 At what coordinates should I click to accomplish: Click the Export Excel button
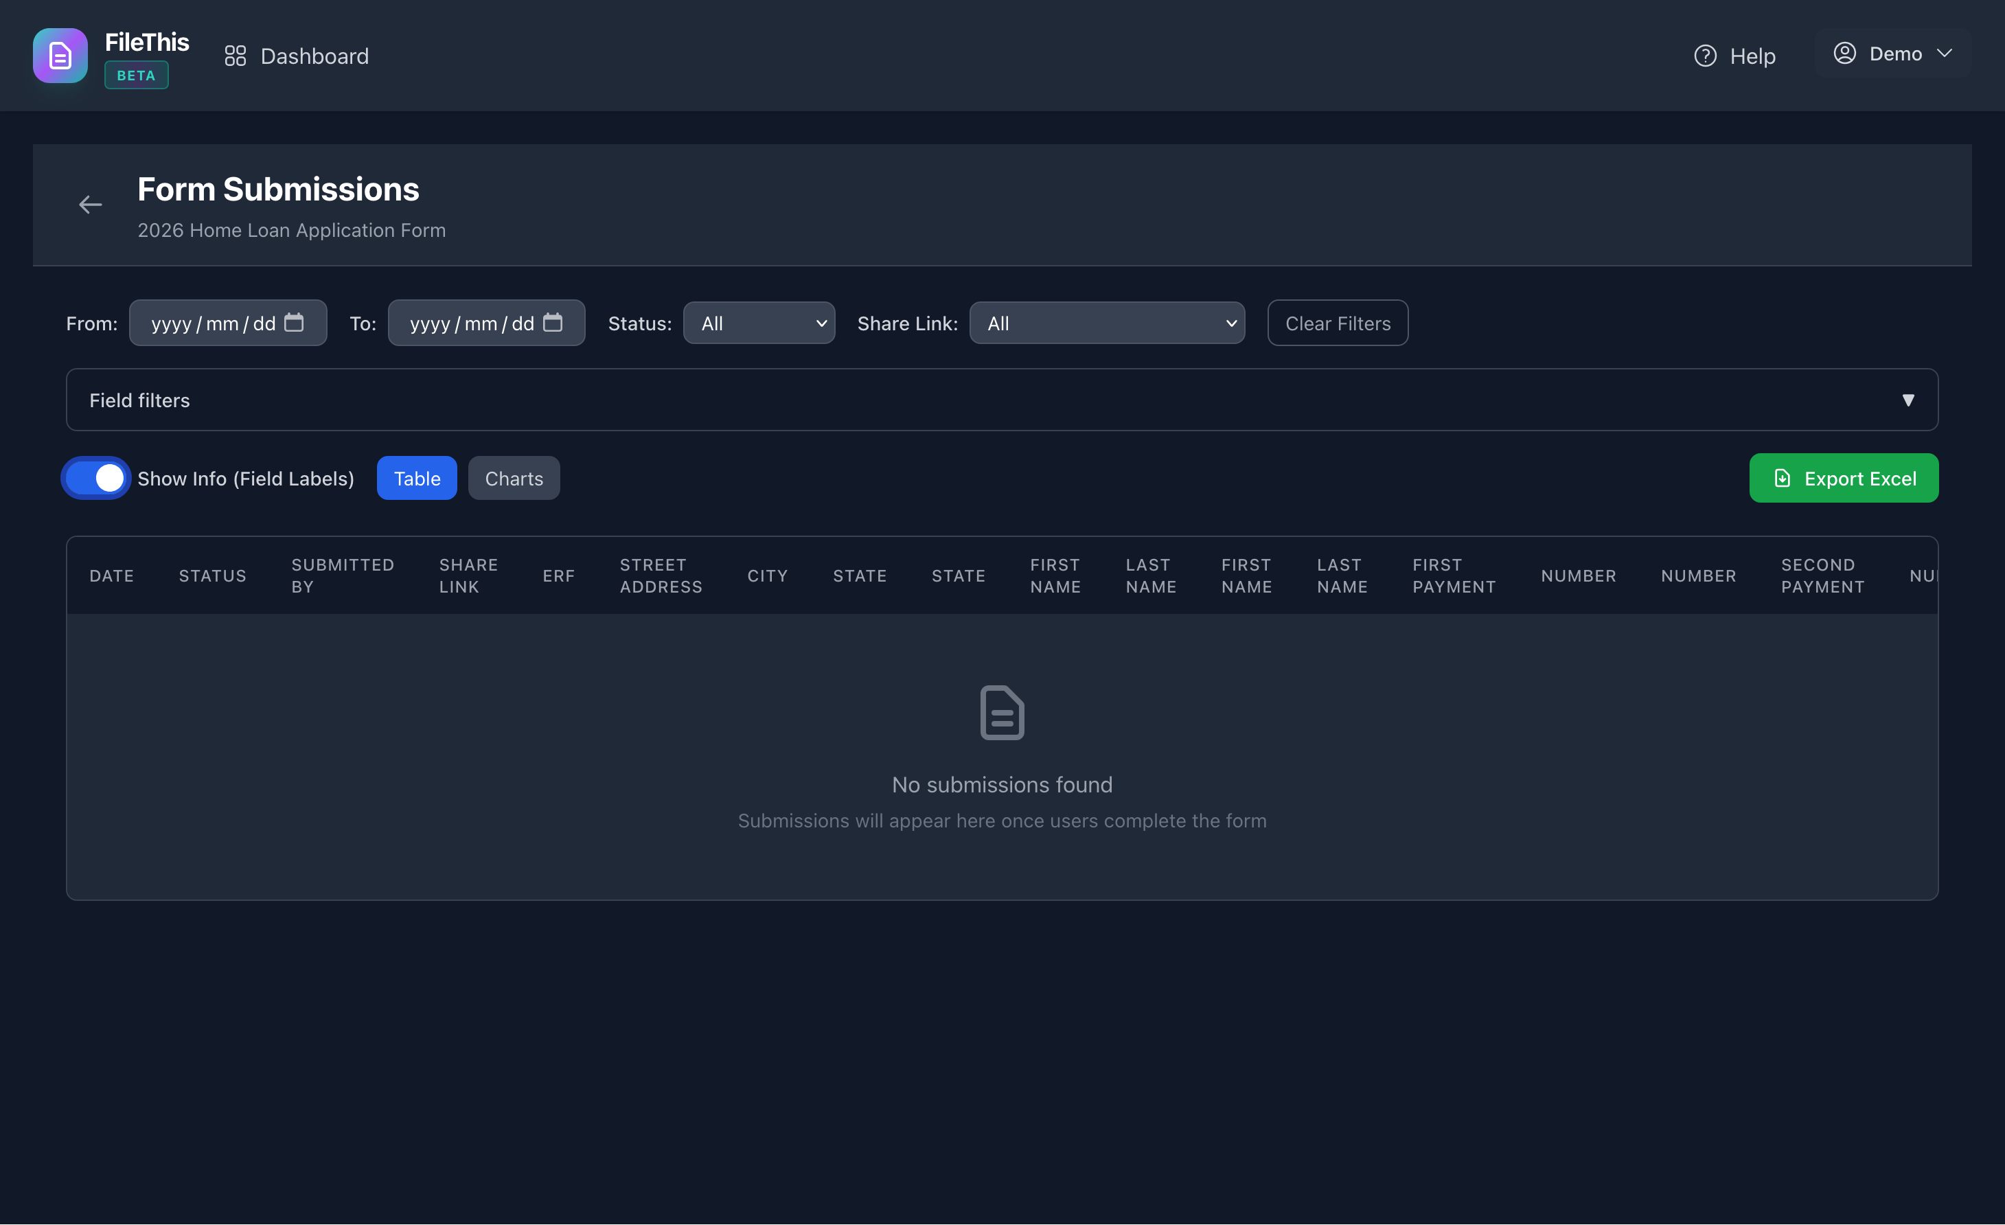[x=1844, y=478]
